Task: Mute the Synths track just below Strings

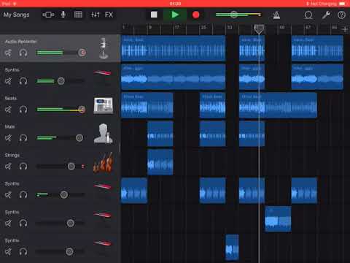Action: (8, 195)
